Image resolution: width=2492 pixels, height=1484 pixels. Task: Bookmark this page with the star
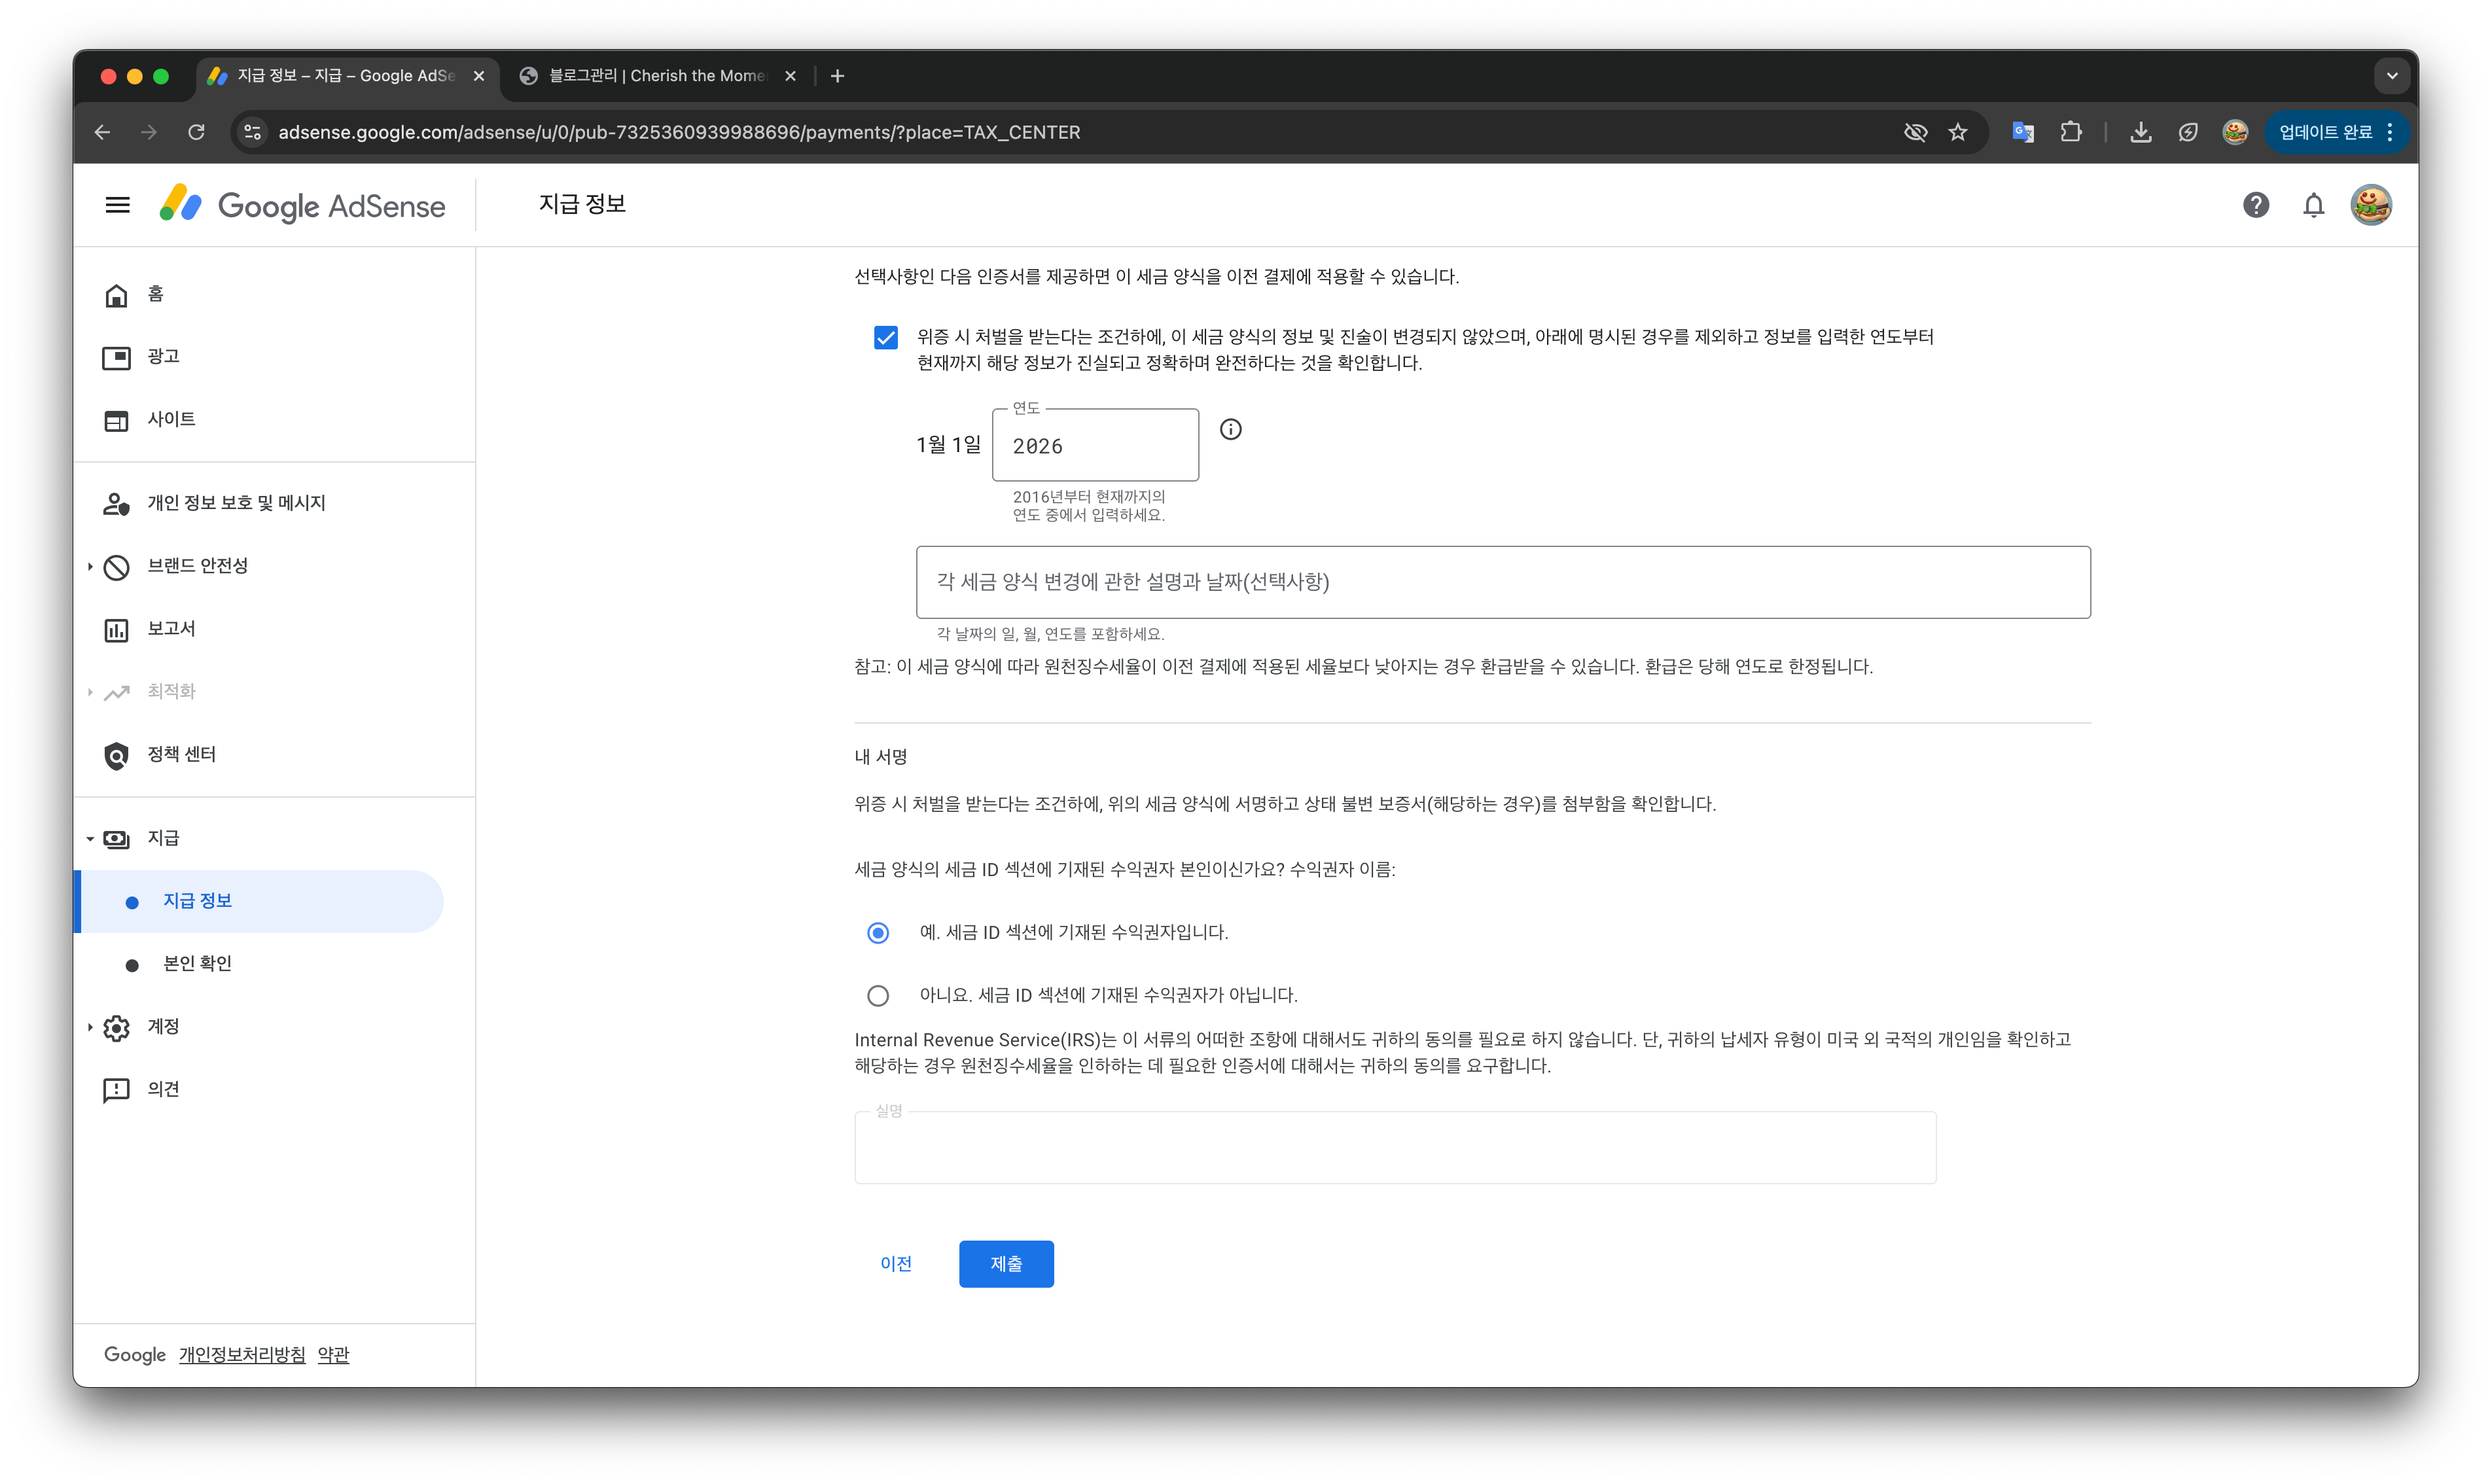(x=1958, y=132)
